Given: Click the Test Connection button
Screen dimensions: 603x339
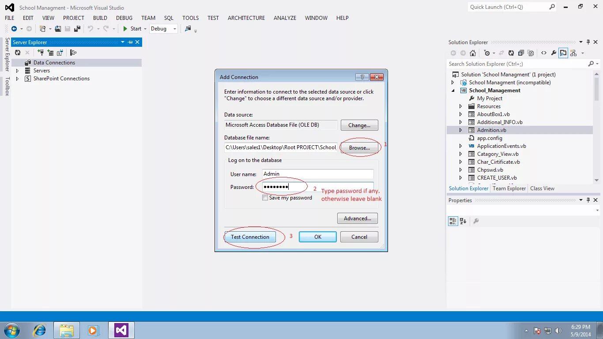Looking at the screenshot, I should click(250, 237).
